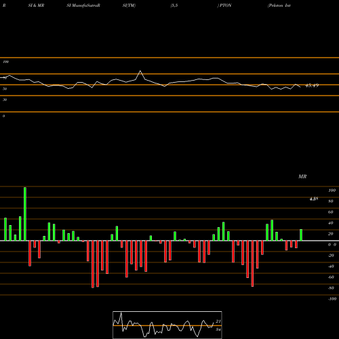Image resolution: width=339 pixels, height=339 pixels.
Task: Open the mini chart thumbnail at the bottom
Action: 167,325
